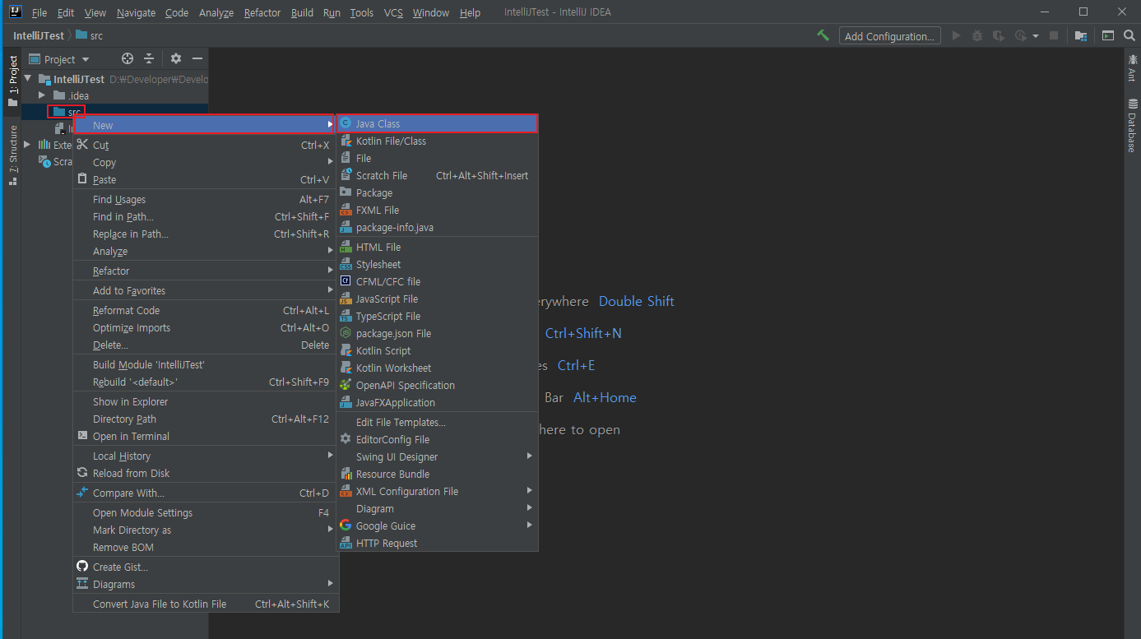Click the Run with Coverage shield icon

(x=999, y=35)
